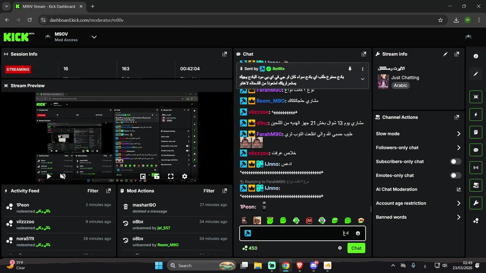Viewport: 486px width, 273px height.
Task: Click the chat panel scrollbar
Action: pyautogui.click(x=371, y=209)
